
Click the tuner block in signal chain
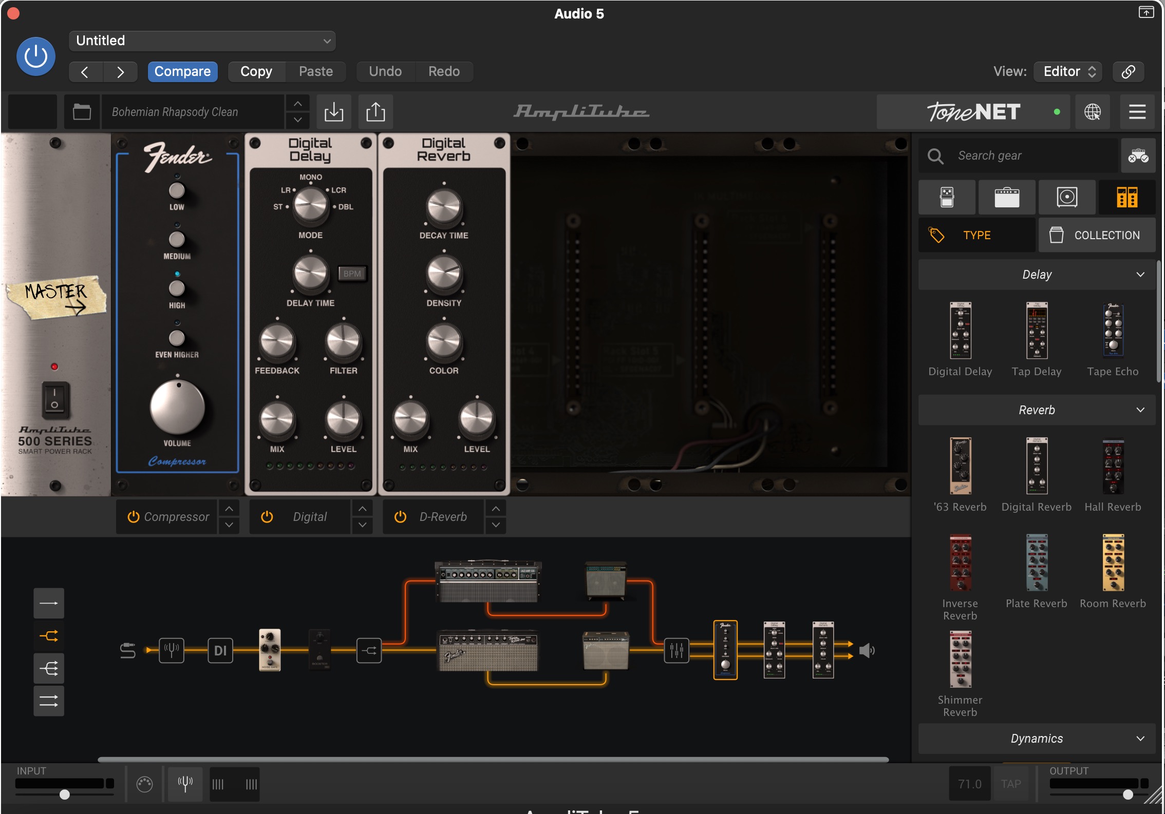tap(172, 650)
